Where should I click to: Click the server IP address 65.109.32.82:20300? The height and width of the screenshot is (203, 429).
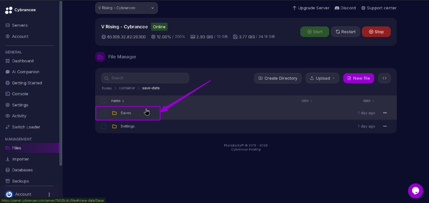[127, 37]
